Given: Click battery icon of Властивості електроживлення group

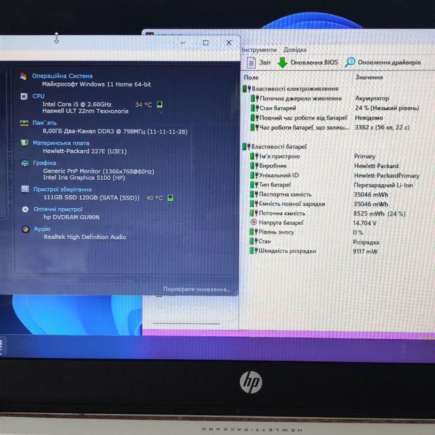Looking at the screenshot, I should point(246,88).
